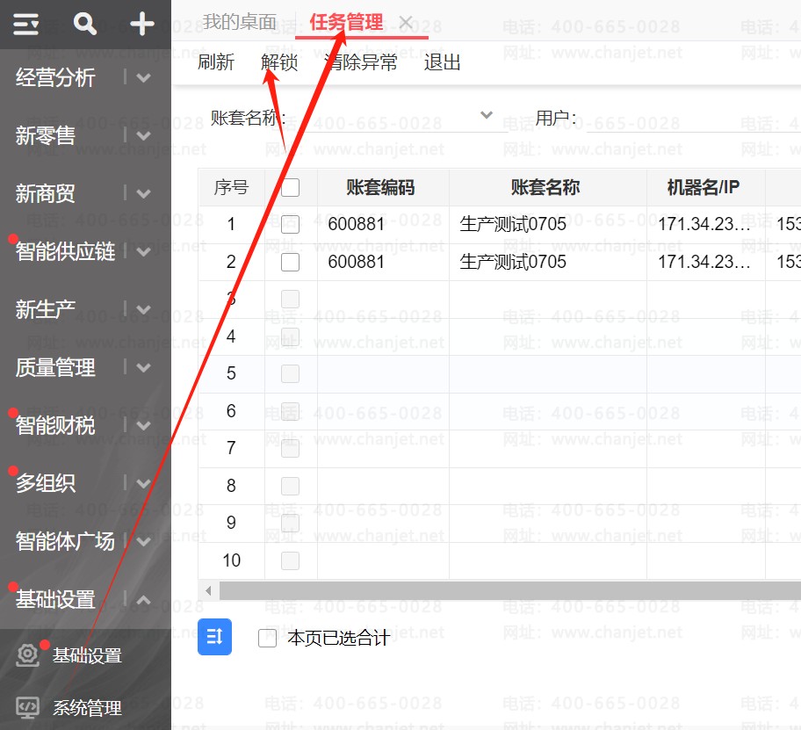The height and width of the screenshot is (730, 801).
Task: Click the 解锁 button
Action: pos(279,62)
